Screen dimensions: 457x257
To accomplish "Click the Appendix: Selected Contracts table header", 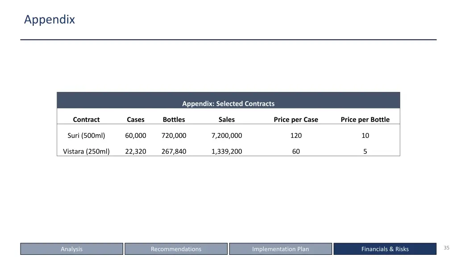I will pos(228,104).
